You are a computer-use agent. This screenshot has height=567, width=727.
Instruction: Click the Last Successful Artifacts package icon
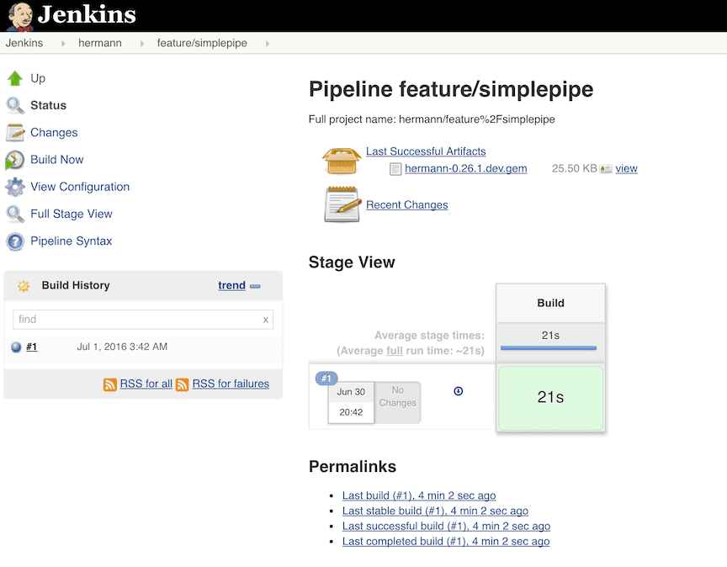[x=340, y=161]
